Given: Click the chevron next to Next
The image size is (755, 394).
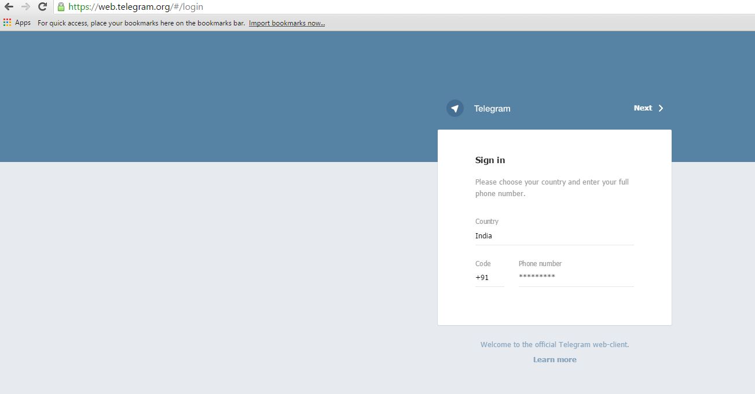Looking at the screenshot, I should [x=661, y=108].
